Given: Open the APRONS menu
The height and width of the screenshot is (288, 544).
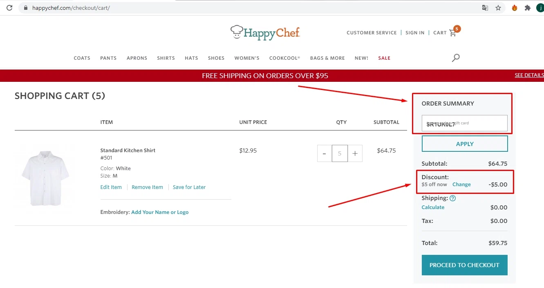Looking at the screenshot, I should [x=137, y=58].
